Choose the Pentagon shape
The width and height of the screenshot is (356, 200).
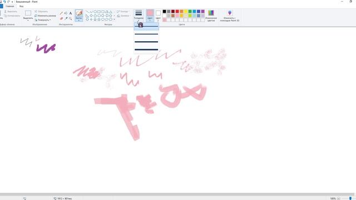pos(95,16)
